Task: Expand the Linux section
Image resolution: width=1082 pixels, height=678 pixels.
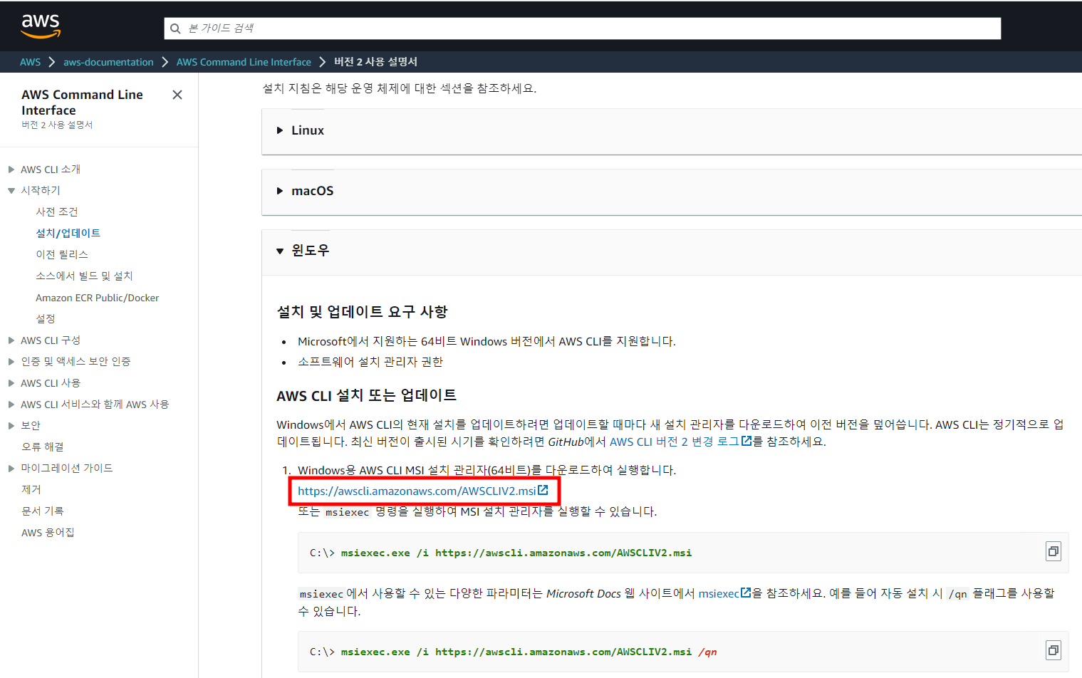Action: tap(280, 130)
